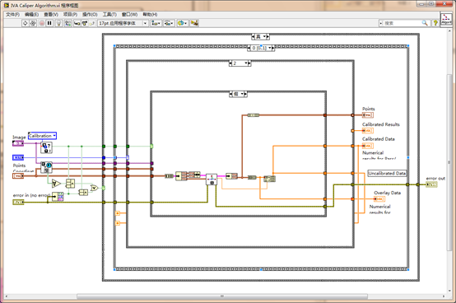The height and width of the screenshot is (303, 456).
Task: Click the Step Into toolbar icon
Action: pos(77,23)
